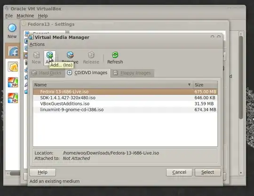Click the Release medium toolbar icon
254x196 pixels.
[x=91, y=55]
